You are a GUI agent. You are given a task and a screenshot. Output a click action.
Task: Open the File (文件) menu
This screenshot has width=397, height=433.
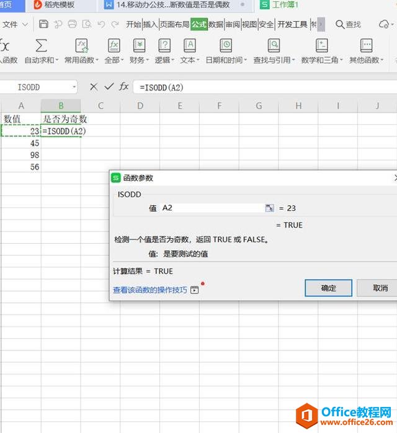pos(10,25)
